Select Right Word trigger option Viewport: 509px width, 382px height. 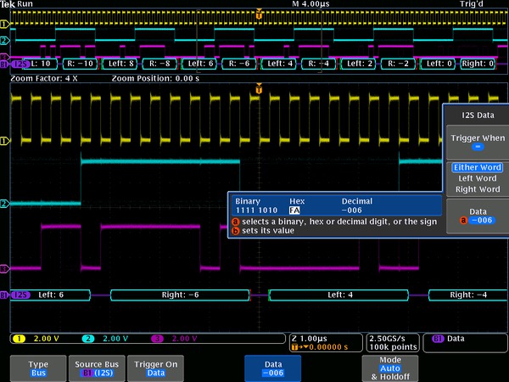[x=476, y=189]
